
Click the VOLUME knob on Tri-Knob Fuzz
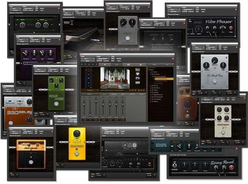pyautogui.click(x=206, y=65)
